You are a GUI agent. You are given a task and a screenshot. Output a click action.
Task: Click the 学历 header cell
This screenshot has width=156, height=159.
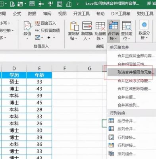coord(14,75)
